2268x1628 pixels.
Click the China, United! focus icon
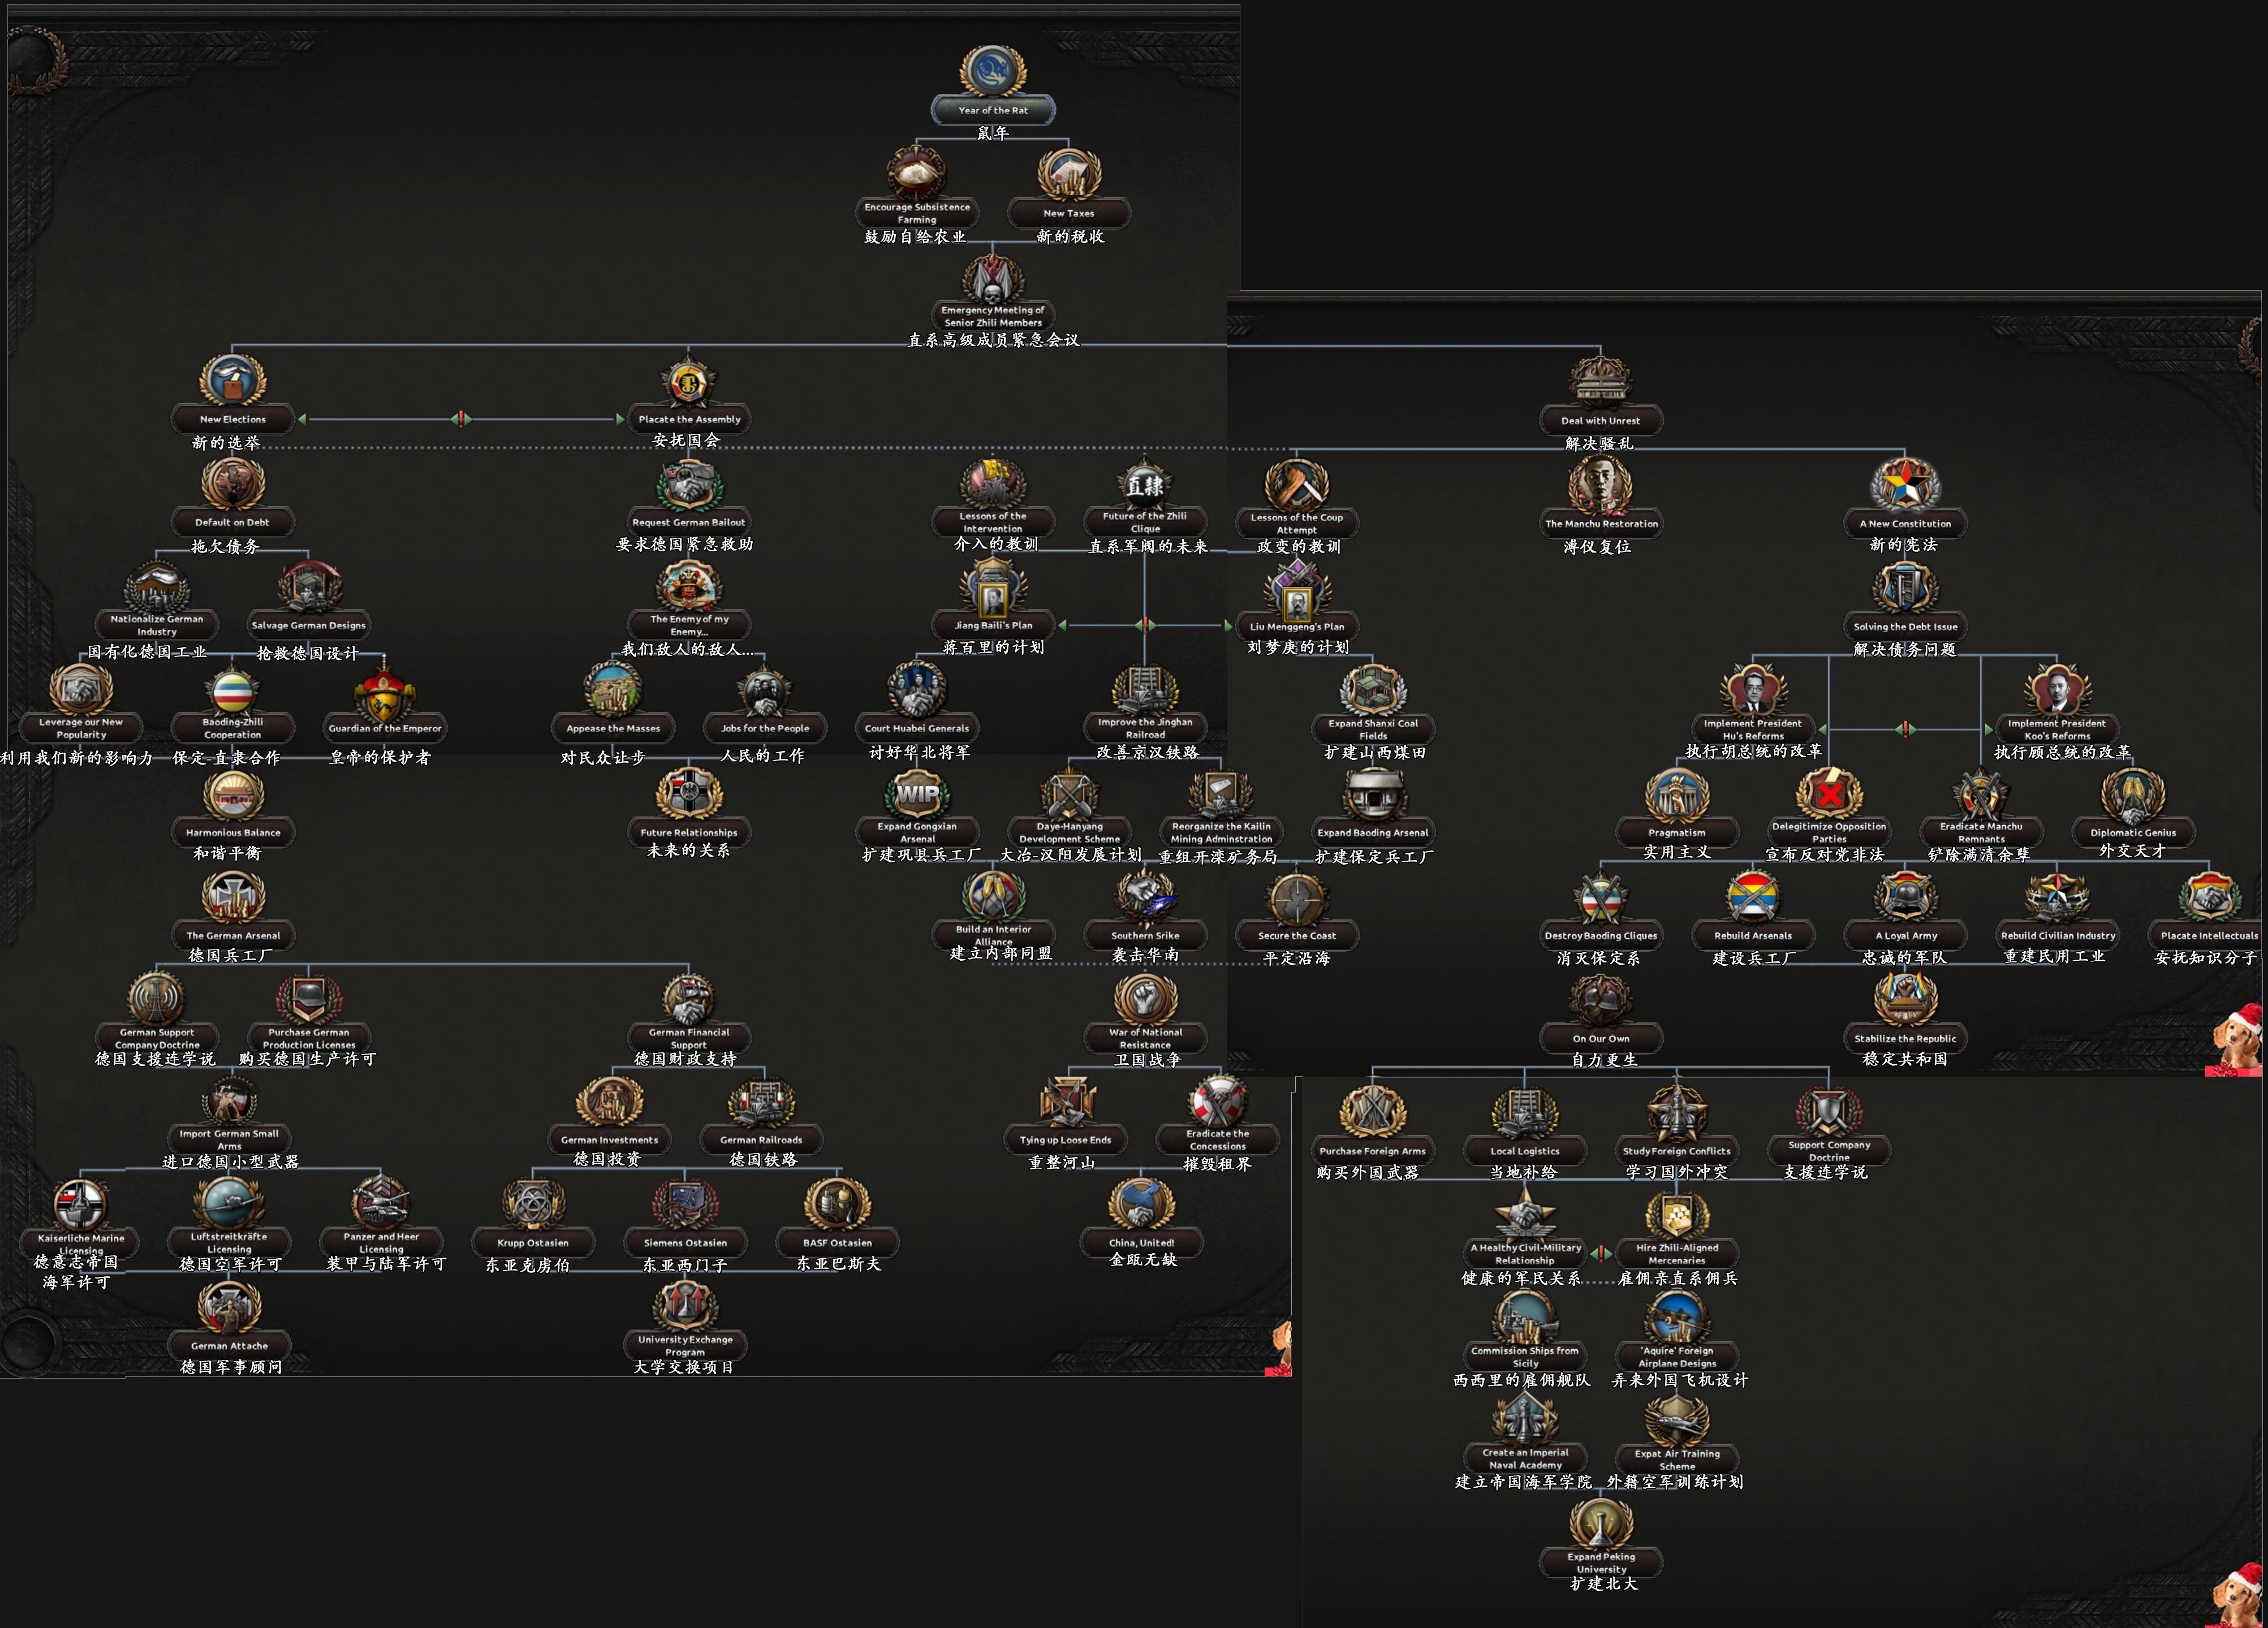pos(1141,1204)
